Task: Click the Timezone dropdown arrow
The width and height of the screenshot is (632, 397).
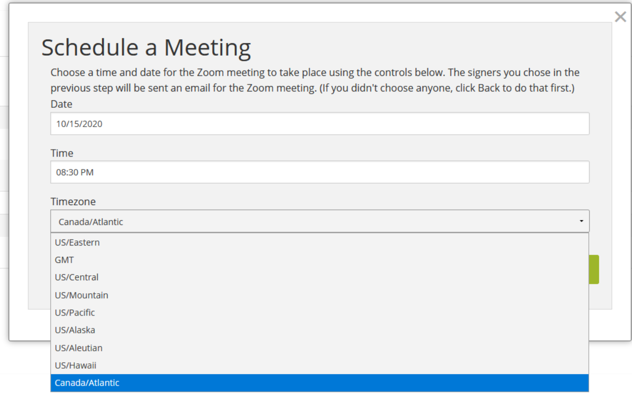Action: [x=581, y=222]
